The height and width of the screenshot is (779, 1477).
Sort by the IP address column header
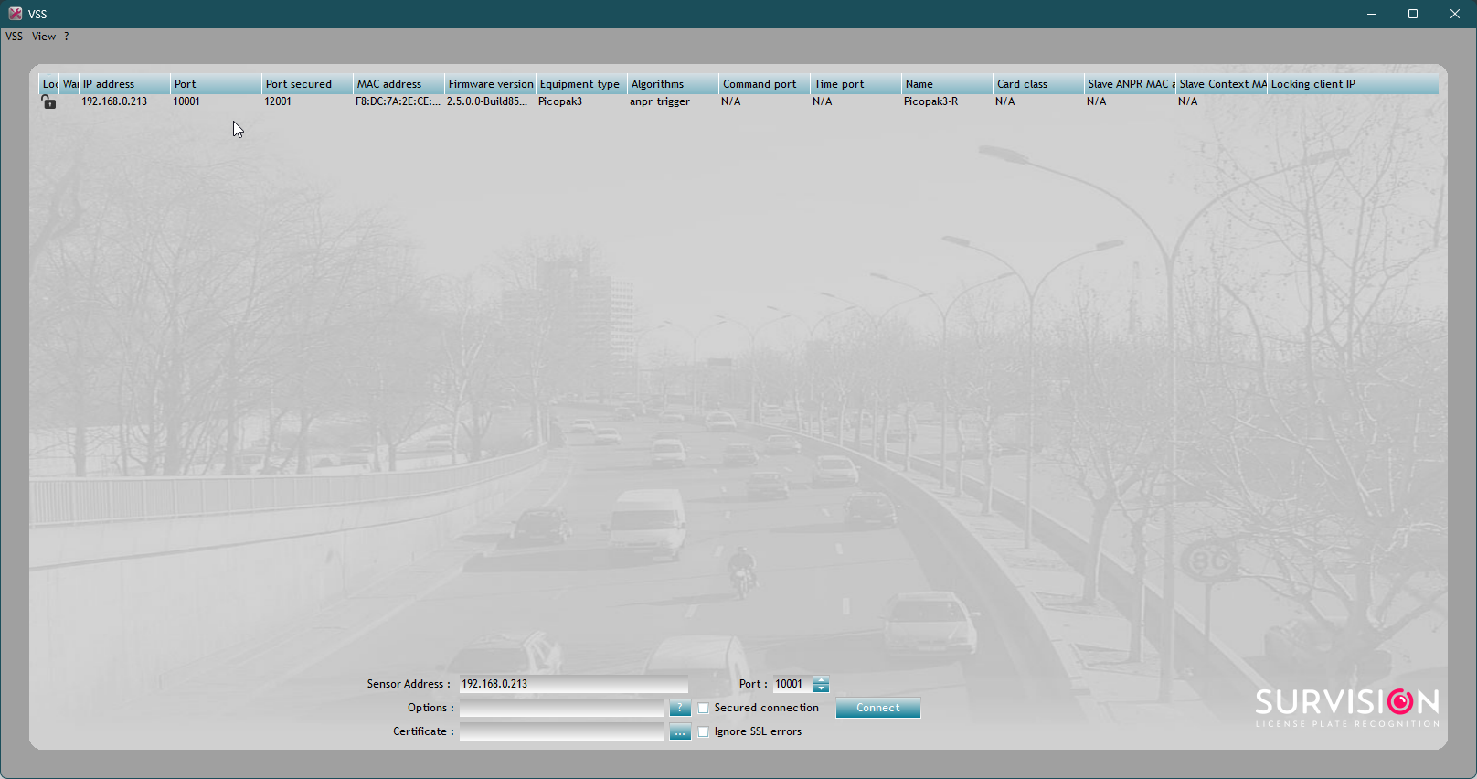[124, 84]
